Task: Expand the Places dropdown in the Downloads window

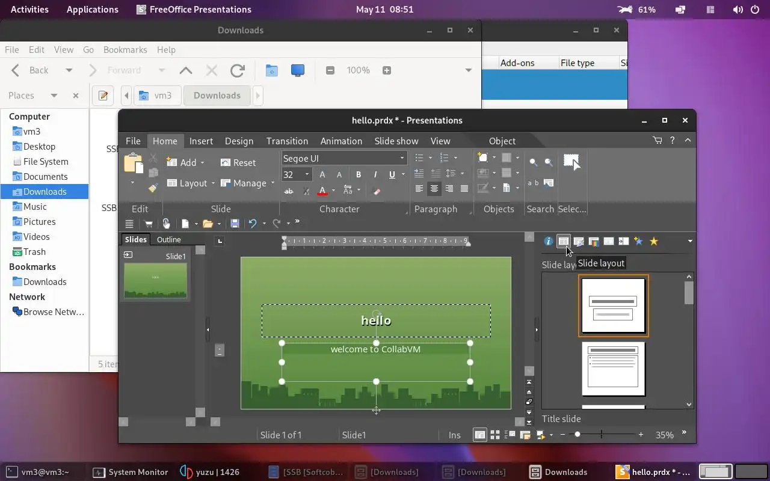Action: 54,96
